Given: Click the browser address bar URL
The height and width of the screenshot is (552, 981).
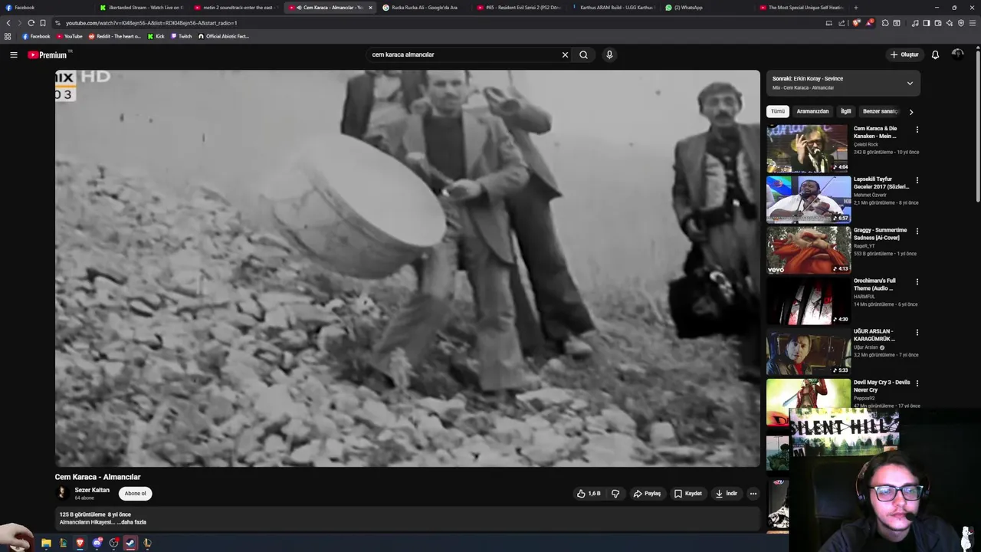Looking at the screenshot, I should click(152, 23).
